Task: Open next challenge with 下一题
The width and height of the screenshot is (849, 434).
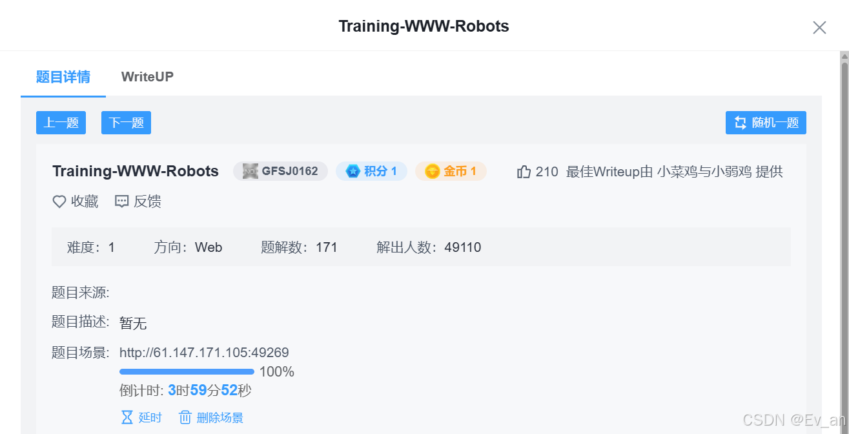Action: point(126,122)
